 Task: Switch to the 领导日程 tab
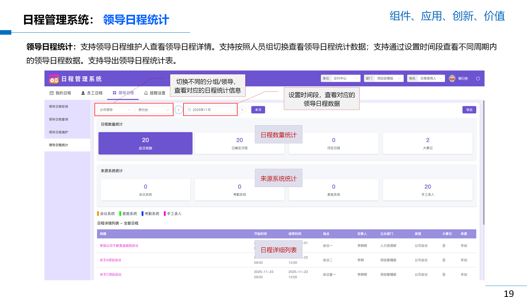point(123,93)
